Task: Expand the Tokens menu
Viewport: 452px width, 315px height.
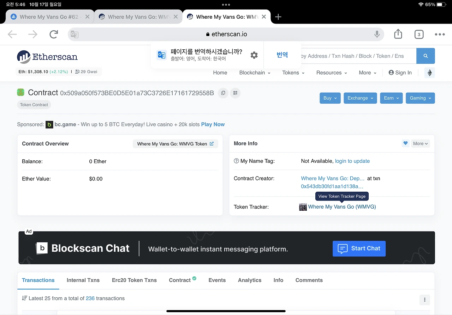Action: 293,73
